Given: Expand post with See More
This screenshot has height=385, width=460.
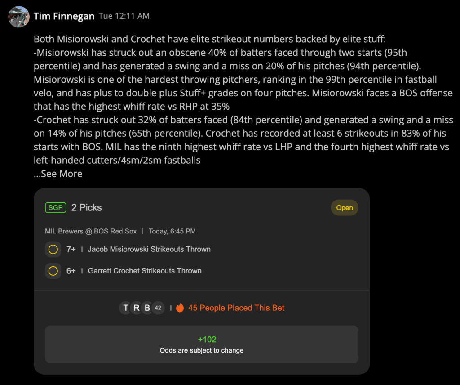Looking at the screenshot, I should pyautogui.click(x=58, y=174).
